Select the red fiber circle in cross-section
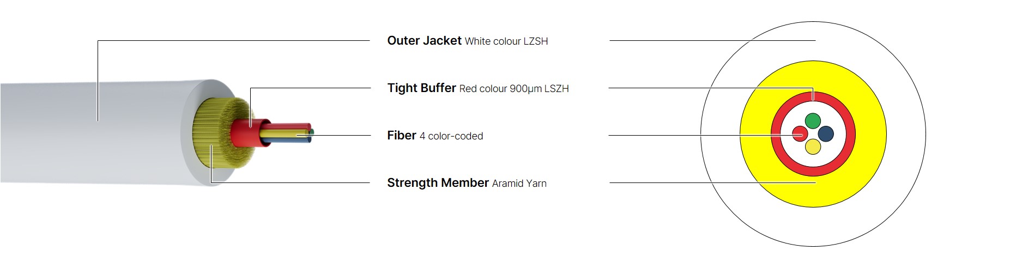Viewport: 1022px width, 268px height. coord(800,133)
